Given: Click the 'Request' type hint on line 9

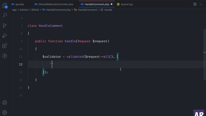Looking at the screenshot, I should [84, 41].
